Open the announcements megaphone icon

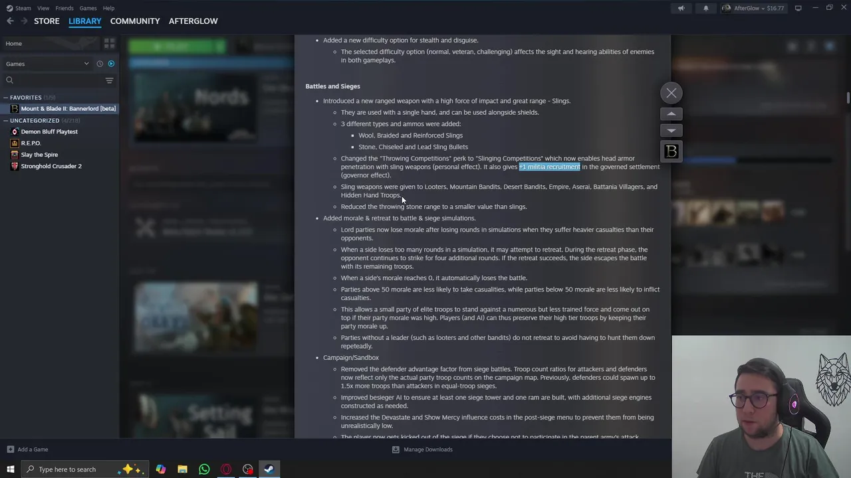point(681,8)
